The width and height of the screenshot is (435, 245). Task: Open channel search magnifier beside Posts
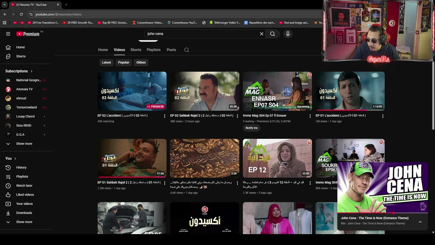[x=187, y=50]
